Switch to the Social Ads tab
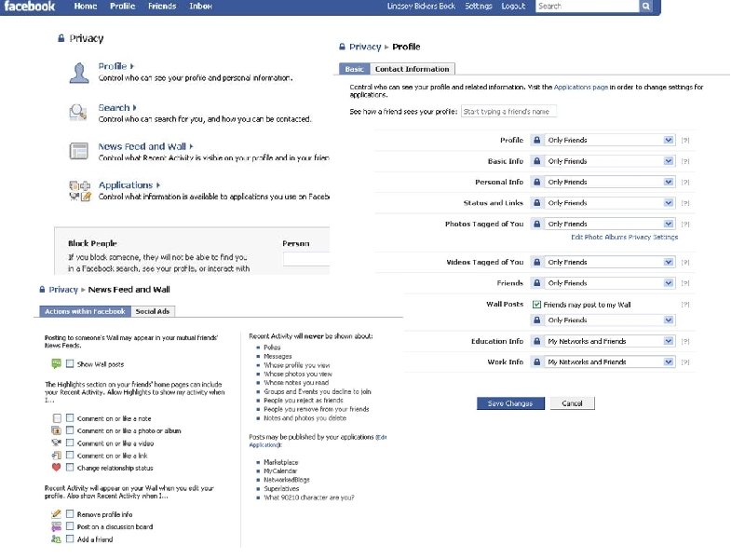Viewport: 745px width, 559px height. click(153, 311)
